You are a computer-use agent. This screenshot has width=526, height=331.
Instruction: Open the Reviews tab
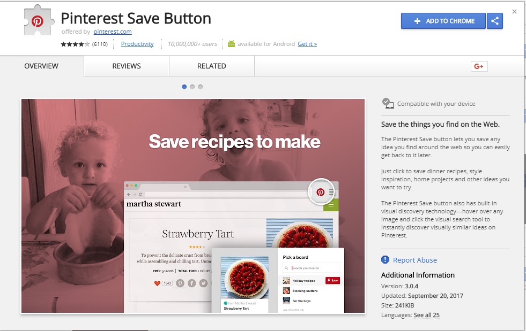pos(127,66)
